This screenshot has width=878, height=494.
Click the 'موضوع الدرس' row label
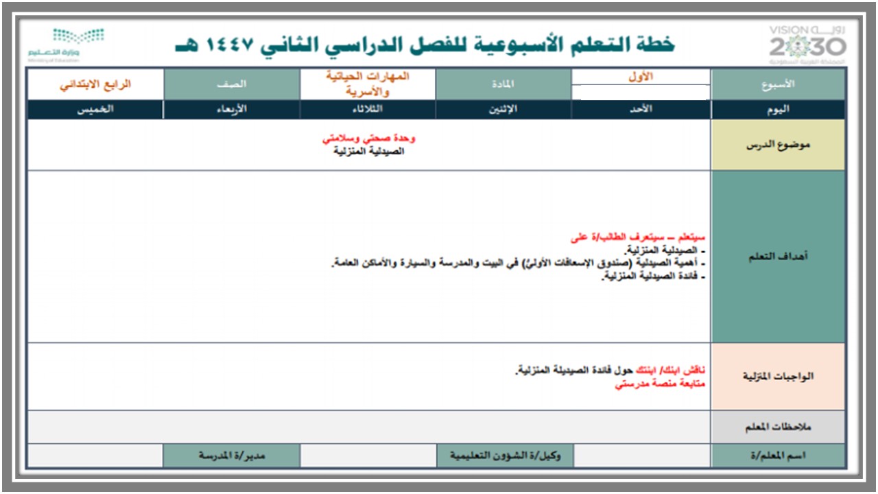point(778,145)
